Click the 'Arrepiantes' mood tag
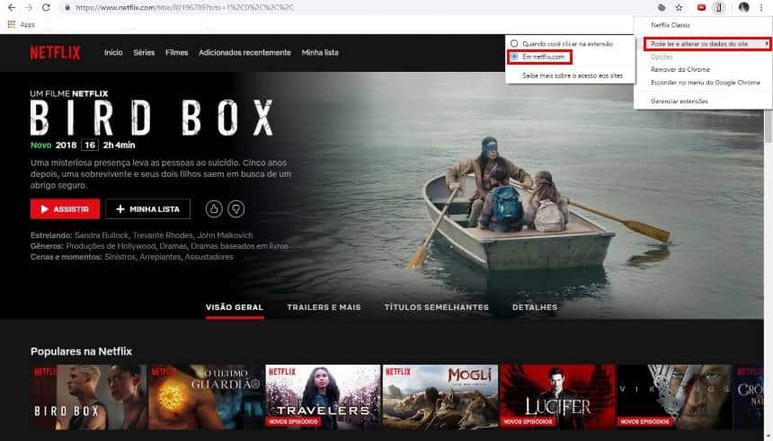 tap(160, 257)
